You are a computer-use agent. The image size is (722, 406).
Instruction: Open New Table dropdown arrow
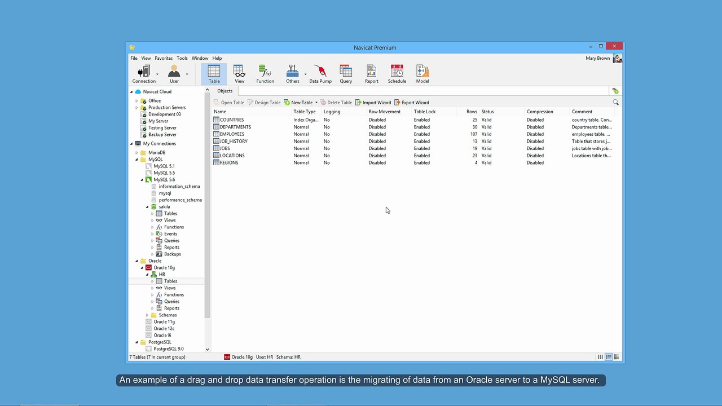tap(316, 103)
